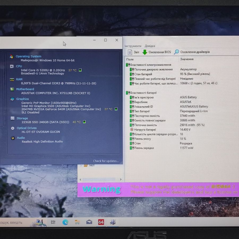Open the Storage section link
The height and width of the screenshot is (239, 239).
[x=22, y=118]
